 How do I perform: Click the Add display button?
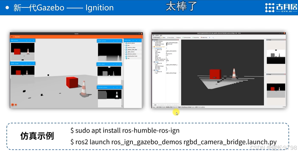point(155,105)
